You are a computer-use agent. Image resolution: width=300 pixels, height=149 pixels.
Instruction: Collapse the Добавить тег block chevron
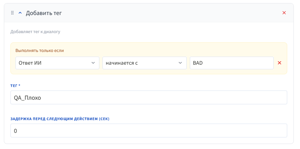20,13
